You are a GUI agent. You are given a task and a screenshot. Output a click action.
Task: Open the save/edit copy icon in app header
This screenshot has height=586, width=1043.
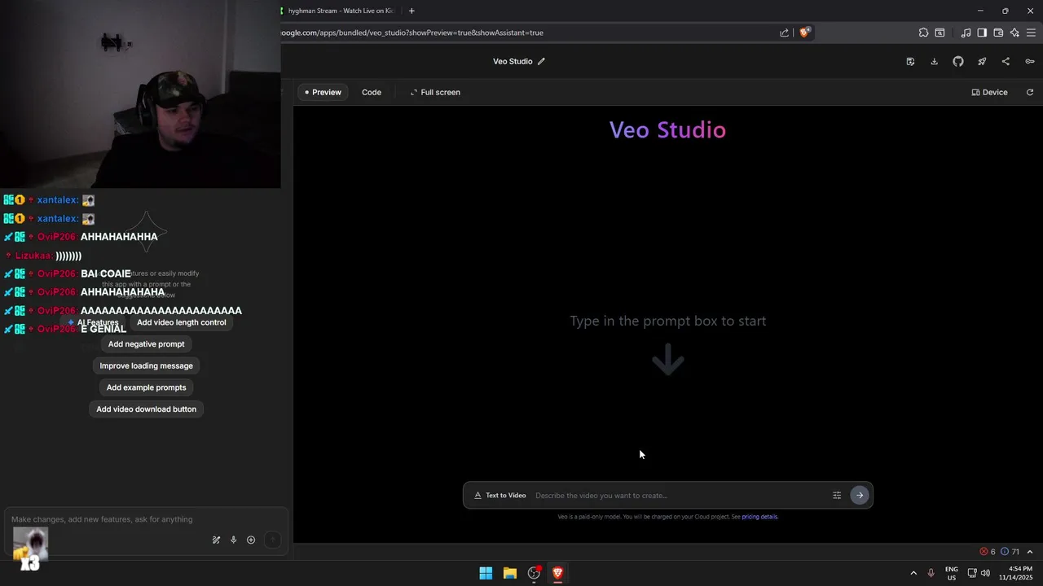[910, 61]
